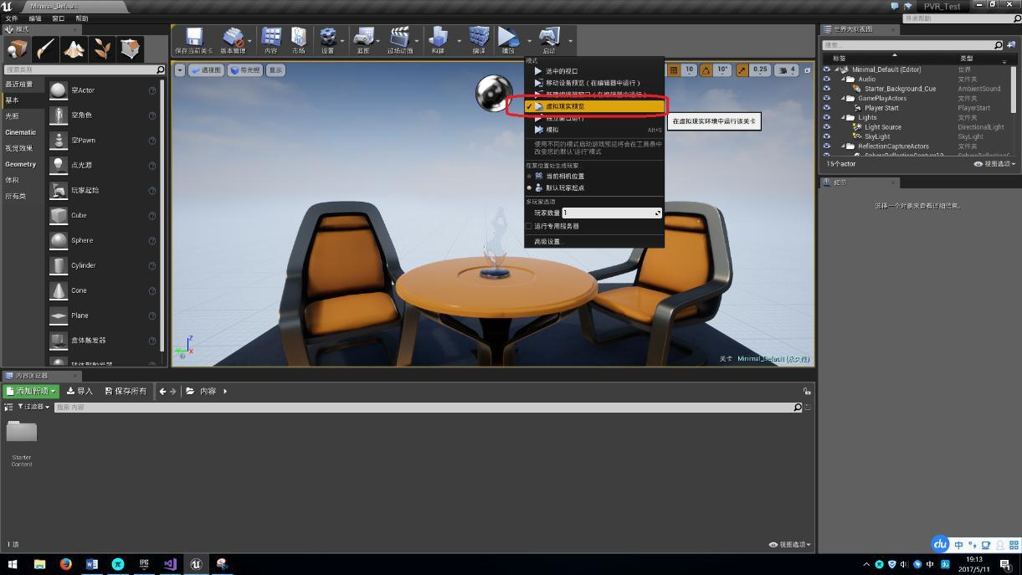Click the 构建 build toolbar icon
This screenshot has height=575, width=1022.
438,37
